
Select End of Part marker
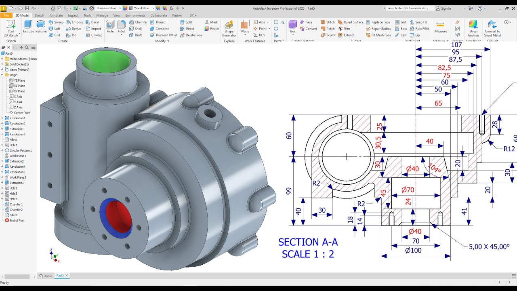[15, 220]
